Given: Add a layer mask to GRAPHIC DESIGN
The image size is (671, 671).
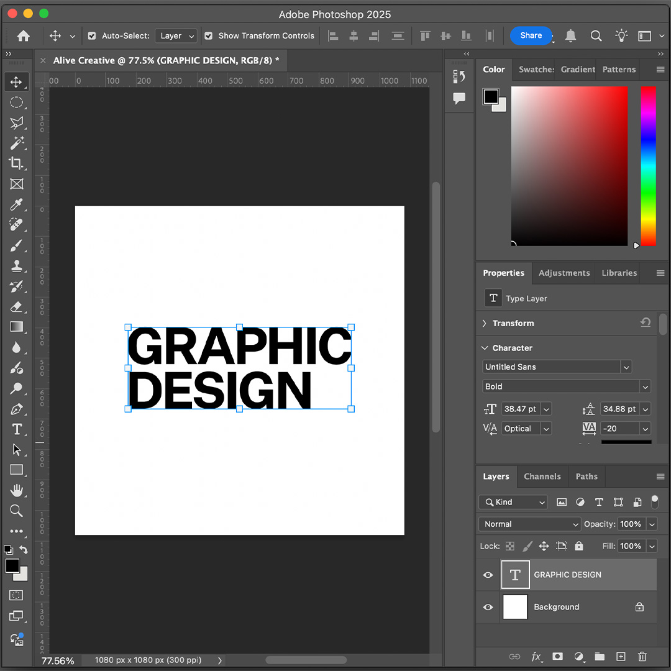Looking at the screenshot, I should tap(557, 657).
